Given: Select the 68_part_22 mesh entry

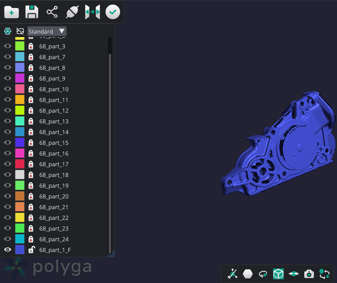Looking at the screenshot, I should click(x=54, y=218).
